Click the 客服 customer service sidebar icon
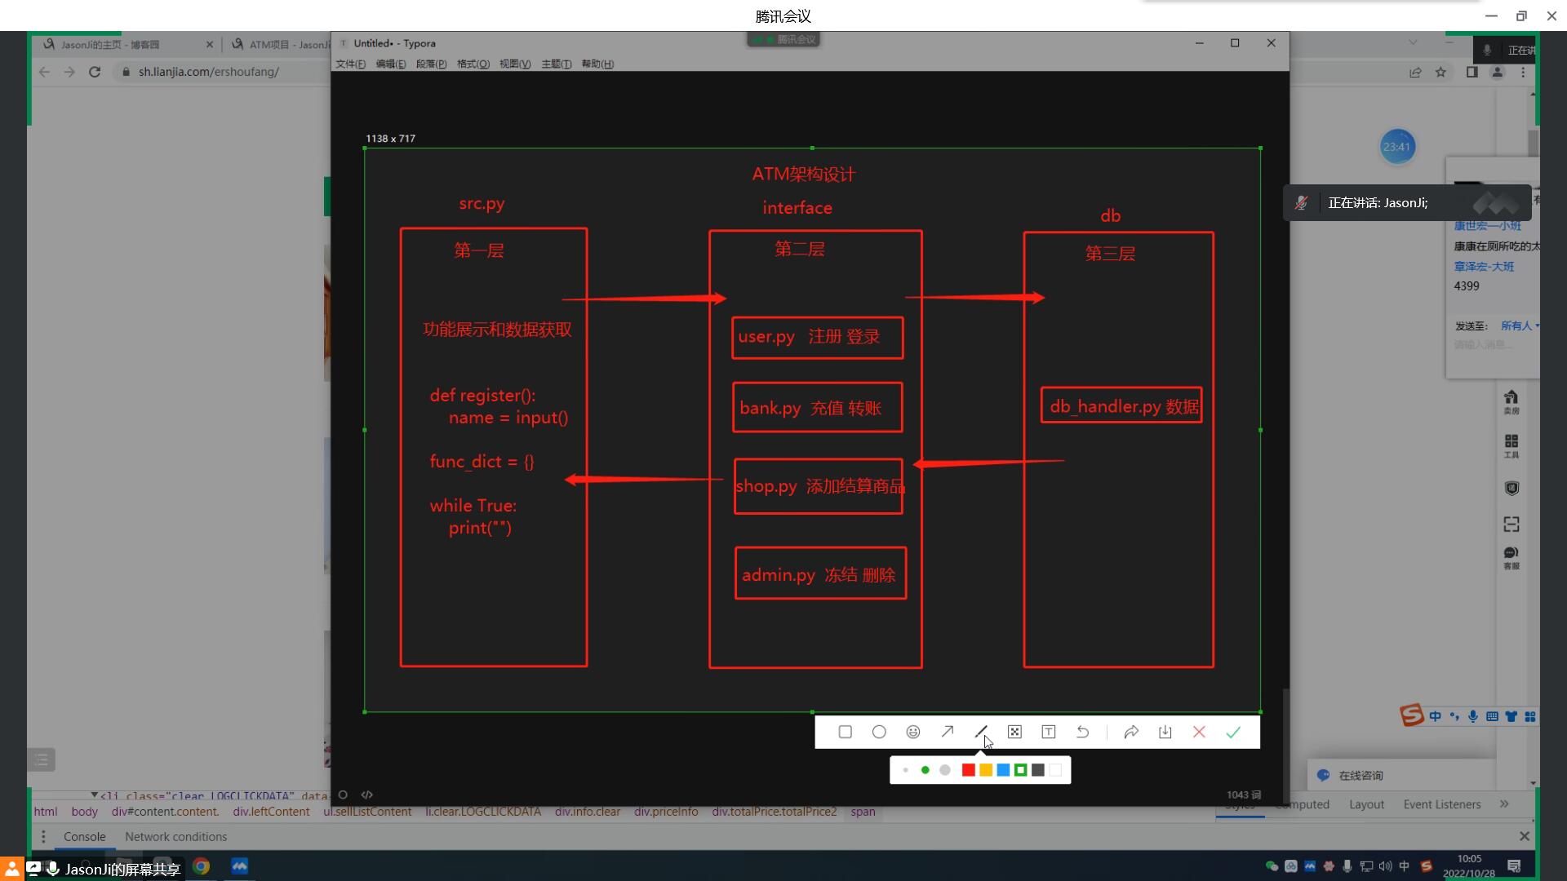This screenshot has height=881, width=1567. tap(1512, 558)
